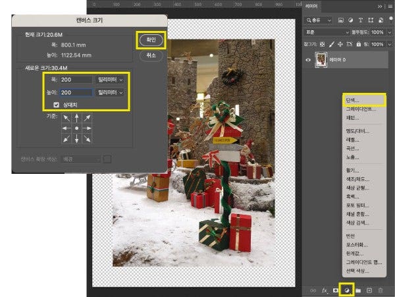Create a new layer icon
Viewport: 395px width, 297px height.
tap(369, 290)
